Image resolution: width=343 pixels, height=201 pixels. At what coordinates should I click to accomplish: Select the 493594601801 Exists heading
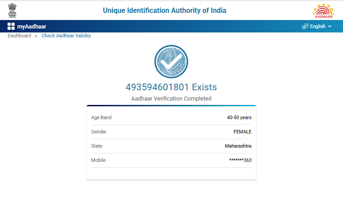coord(171,87)
